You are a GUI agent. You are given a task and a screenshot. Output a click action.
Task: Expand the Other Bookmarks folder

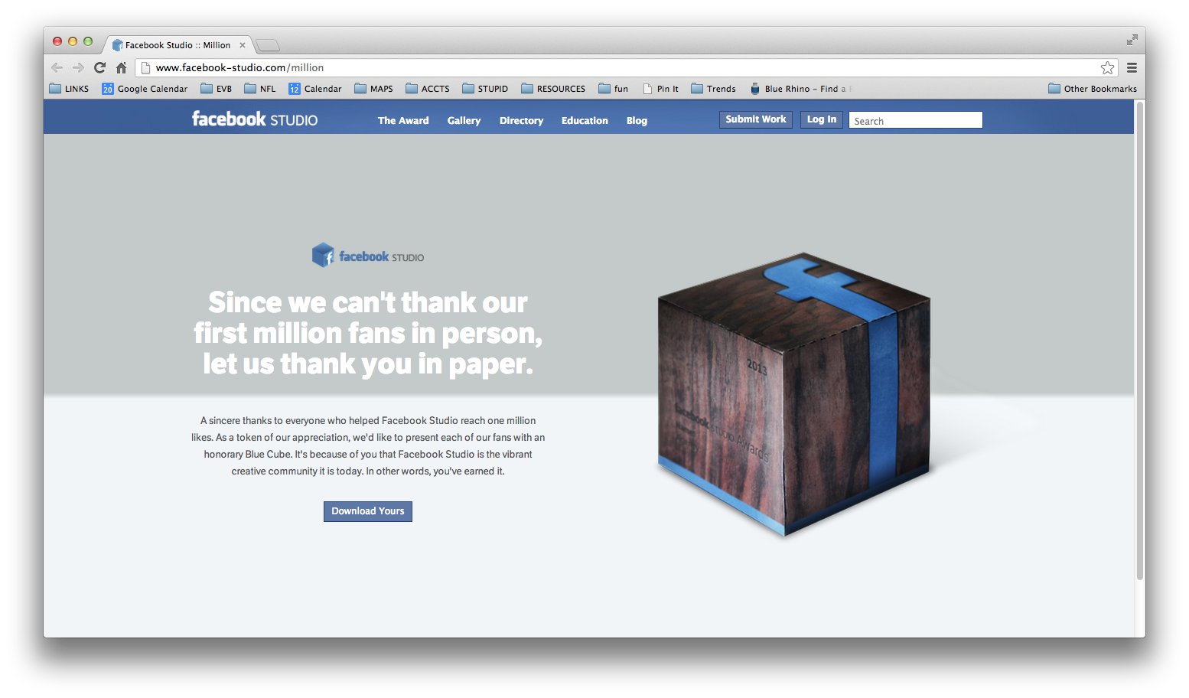tap(1093, 89)
